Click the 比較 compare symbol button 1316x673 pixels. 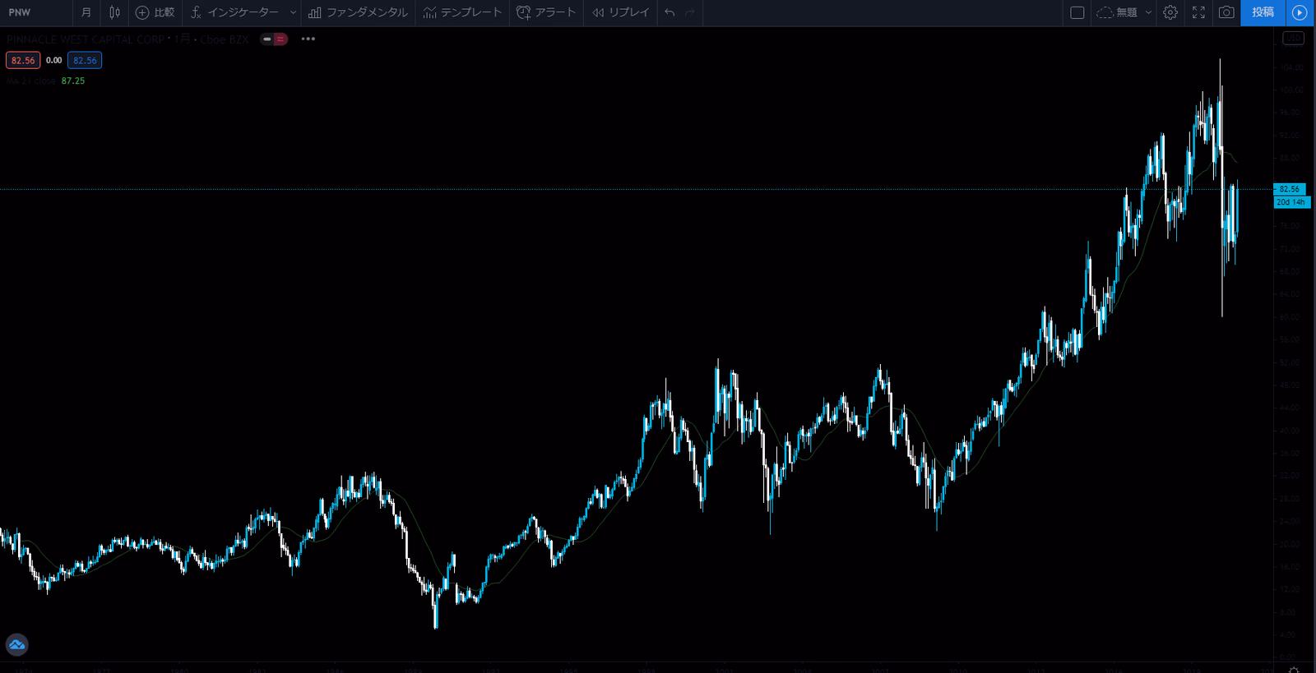tap(155, 12)
